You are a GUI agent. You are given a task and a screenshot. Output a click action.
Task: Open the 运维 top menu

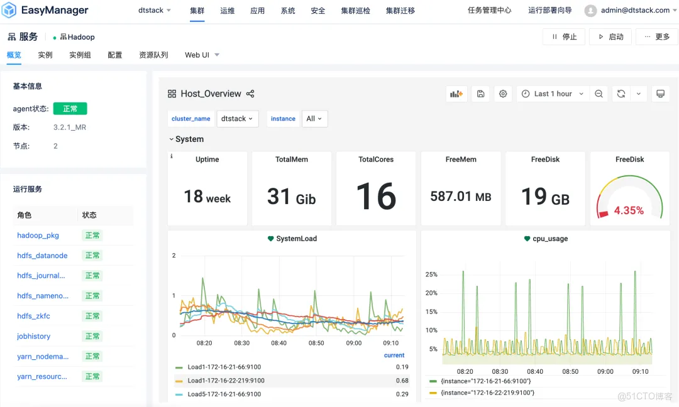(x=228, y=11)
